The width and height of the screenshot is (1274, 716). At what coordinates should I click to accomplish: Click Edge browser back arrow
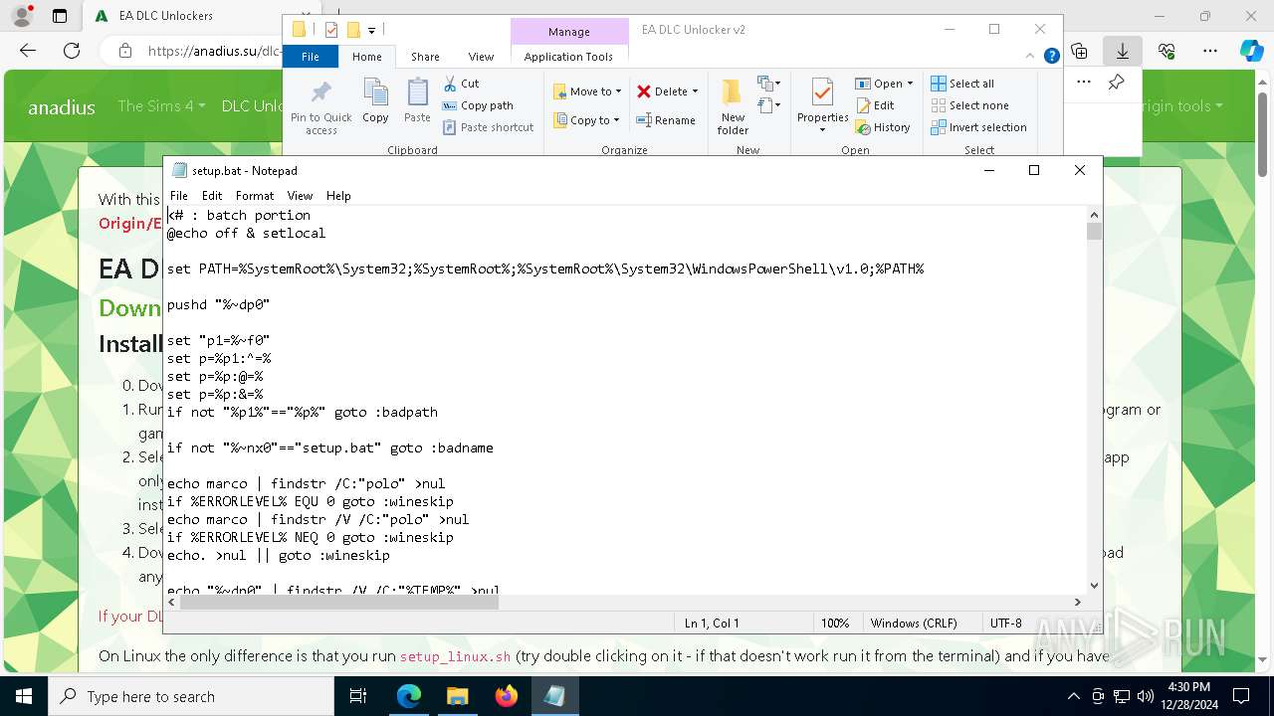pyautogui.click(x=28, y=51)
